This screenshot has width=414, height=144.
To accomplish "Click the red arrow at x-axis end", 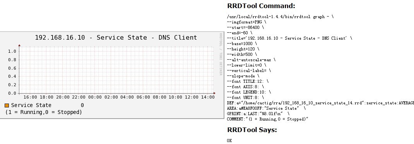I will (214, 93).
